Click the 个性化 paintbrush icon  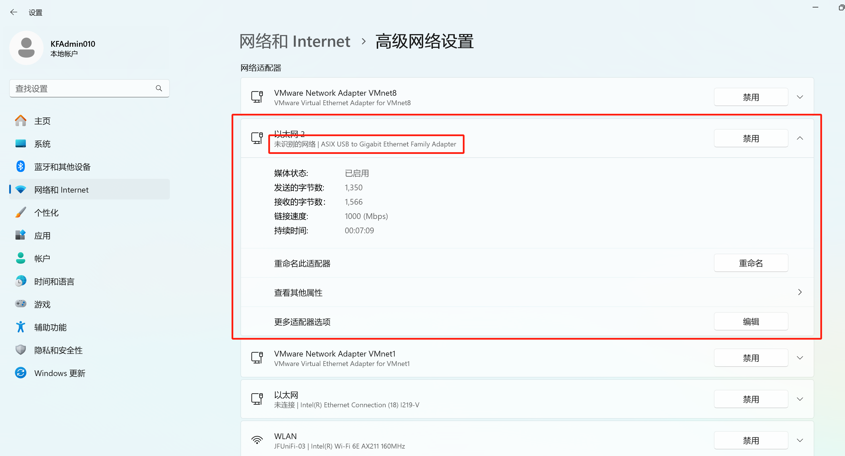coord(21,212)
